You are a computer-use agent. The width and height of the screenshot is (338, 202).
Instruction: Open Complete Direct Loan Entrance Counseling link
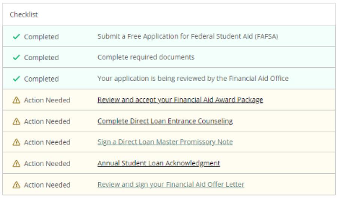[x=165, y=121]
